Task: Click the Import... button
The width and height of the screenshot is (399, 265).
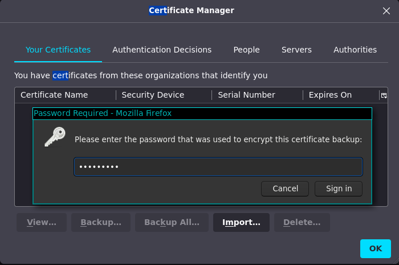Action: pos(241,222)
